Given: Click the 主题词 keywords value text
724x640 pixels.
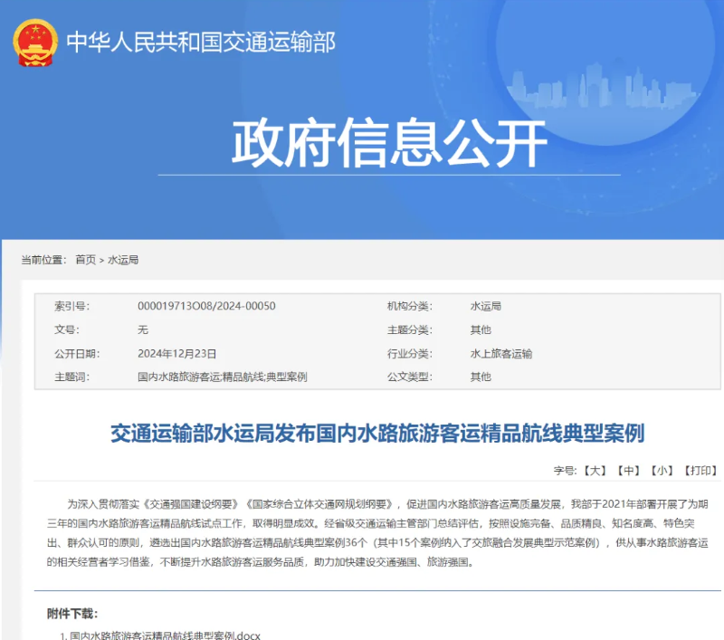Looking at the screenshot, I should click(x=222, y=377).
